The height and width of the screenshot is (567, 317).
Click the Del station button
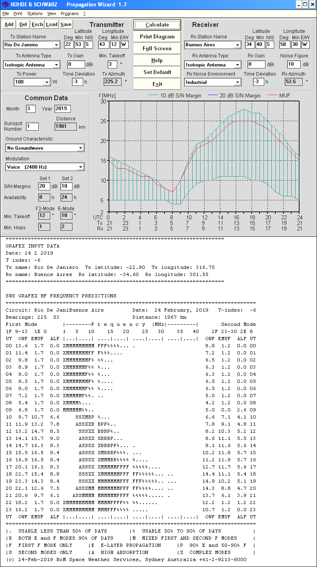tap(23, 25)
